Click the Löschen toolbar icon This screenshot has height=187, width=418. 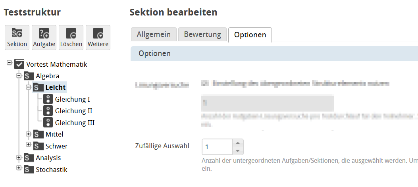[71, 34]
